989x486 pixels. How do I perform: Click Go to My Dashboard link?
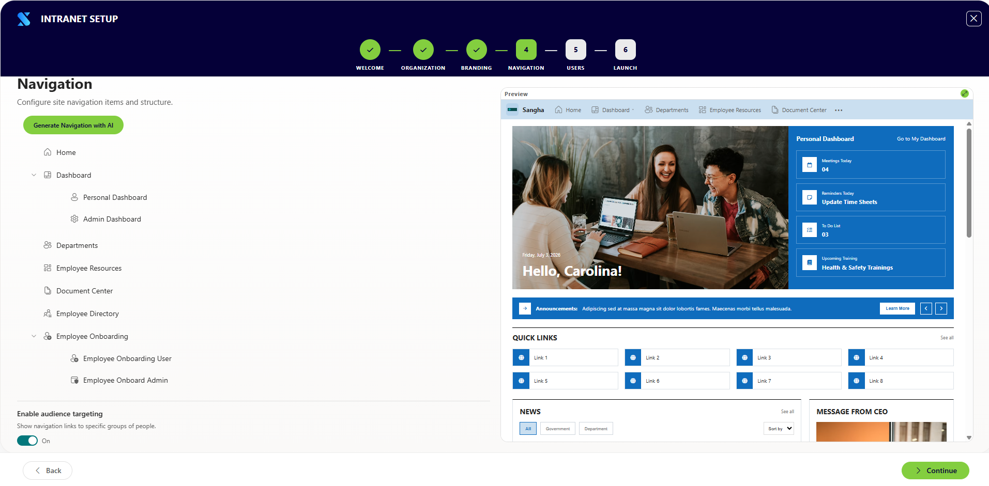point(921,139)
